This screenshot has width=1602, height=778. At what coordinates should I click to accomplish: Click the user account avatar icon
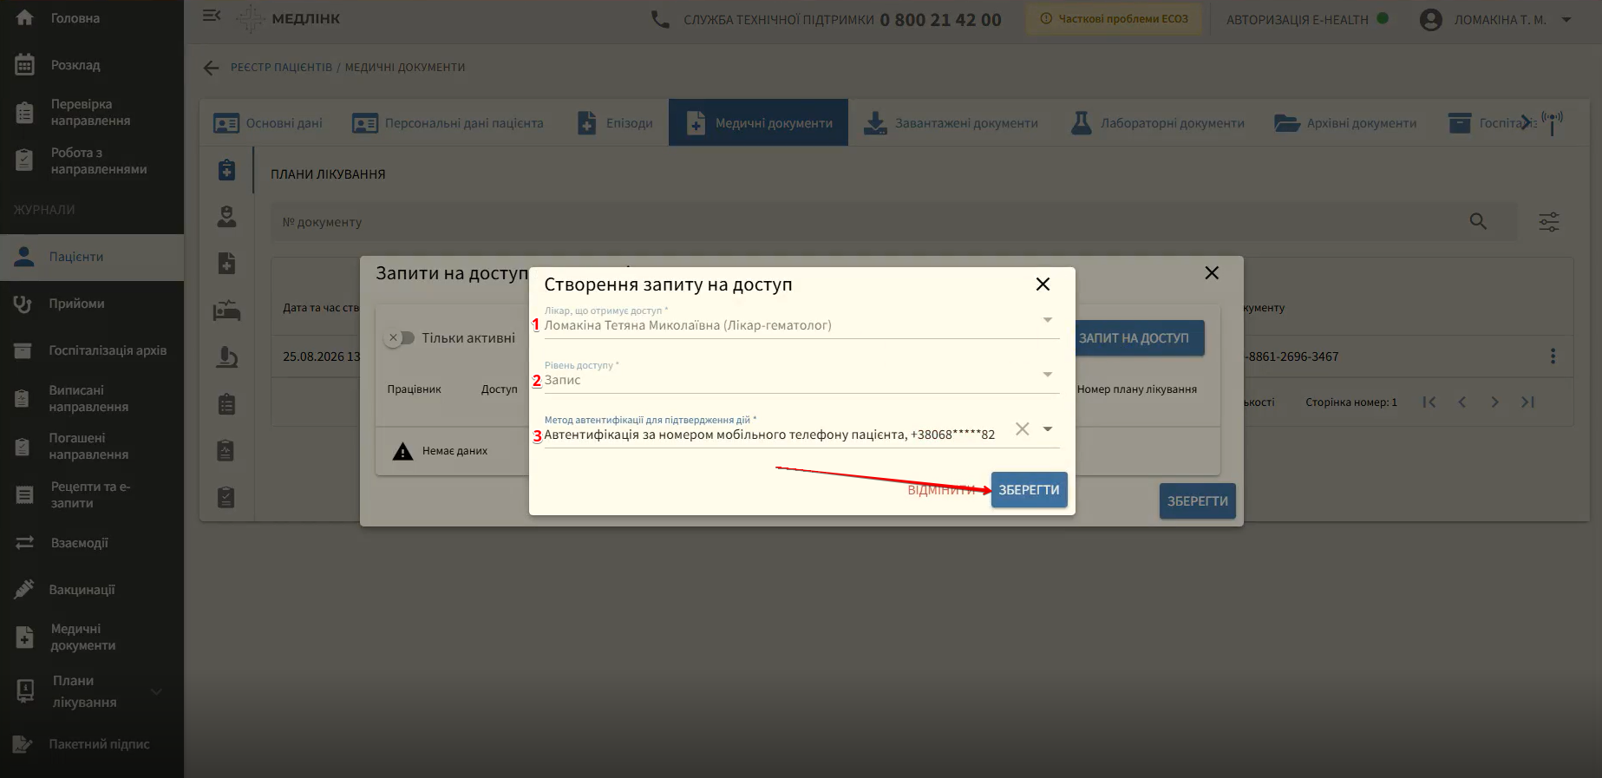click(1430, 19)
